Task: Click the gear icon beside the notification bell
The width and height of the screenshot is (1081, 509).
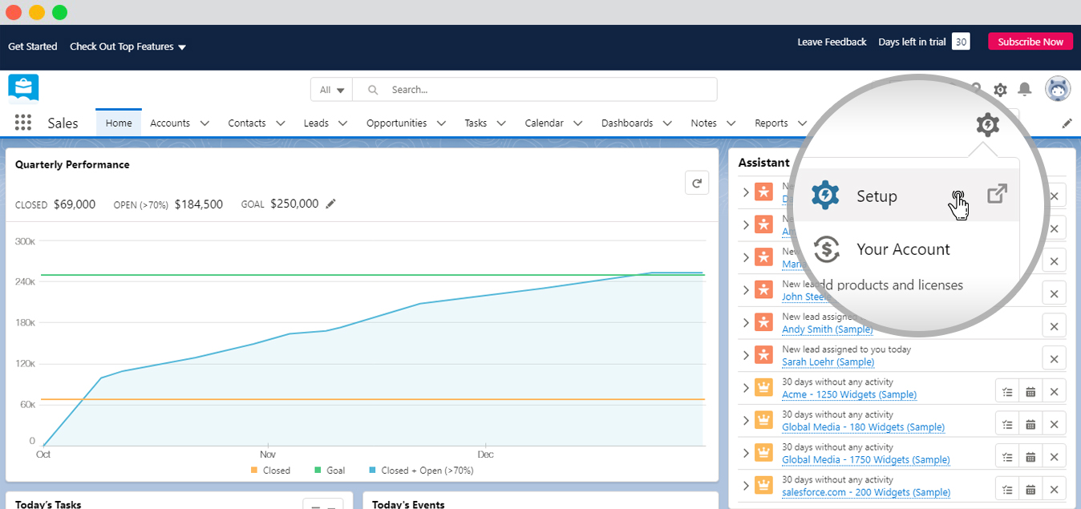Action: 1000,90
